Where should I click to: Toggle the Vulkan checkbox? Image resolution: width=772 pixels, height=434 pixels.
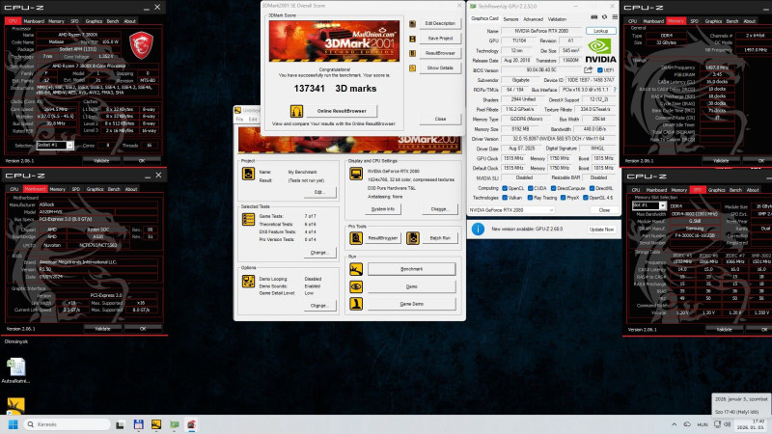(504, 198)
